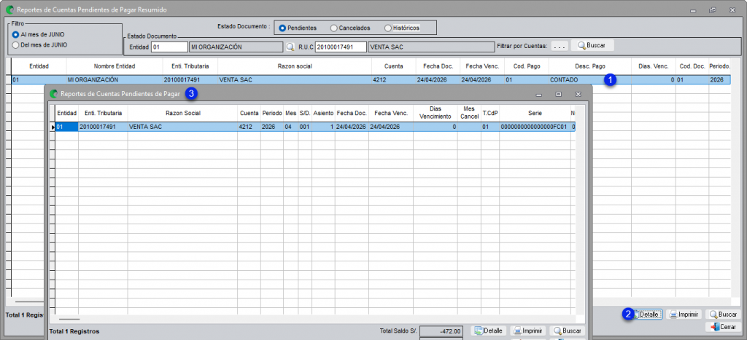Click the Entidad code input field

coord(169,47)
